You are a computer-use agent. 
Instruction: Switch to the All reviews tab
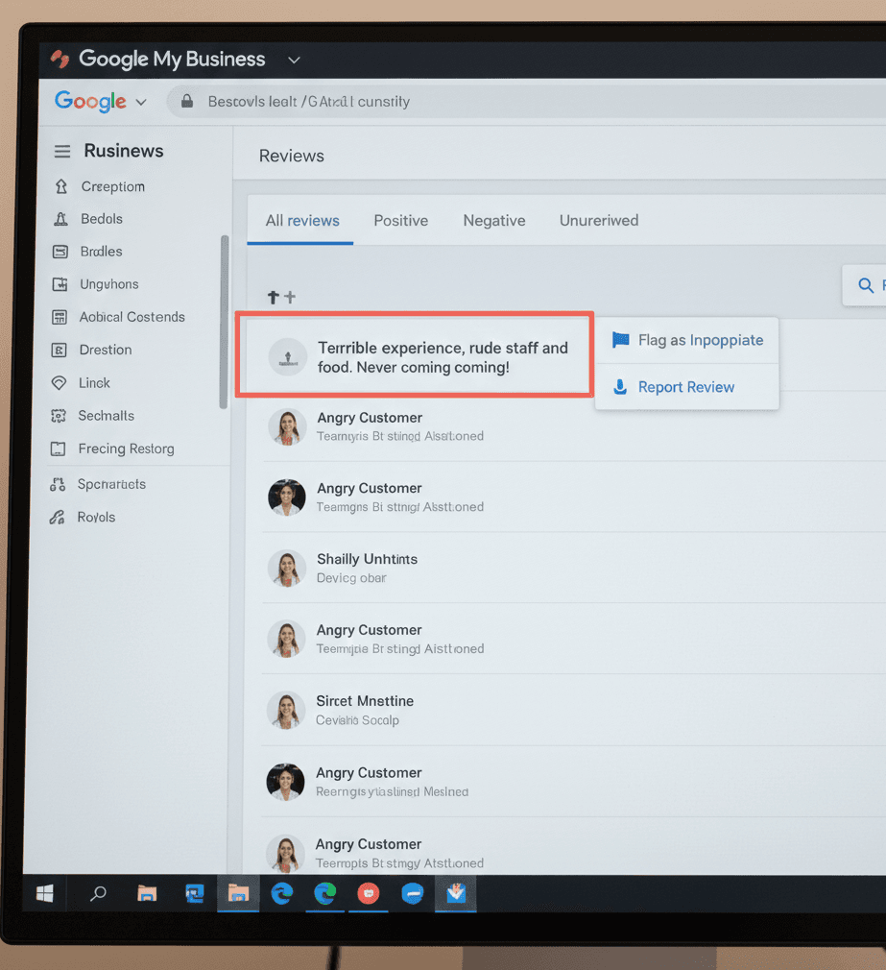pos(302,221)
